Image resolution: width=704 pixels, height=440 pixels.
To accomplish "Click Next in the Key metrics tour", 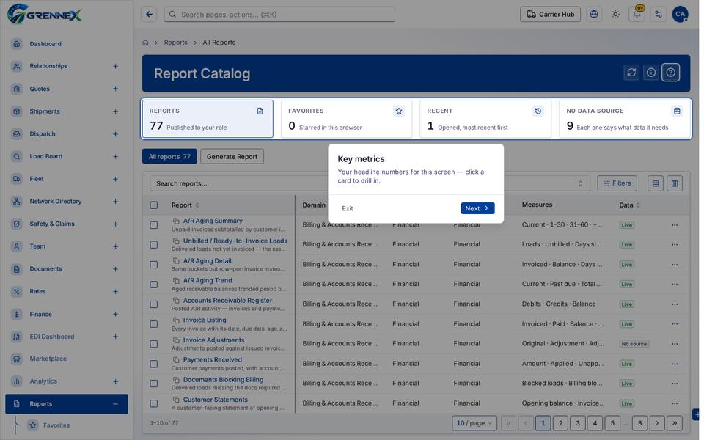I will point(477,208).
